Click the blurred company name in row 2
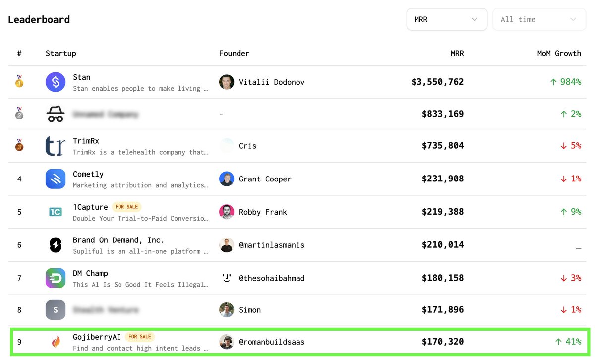 [x=106, y=114]
